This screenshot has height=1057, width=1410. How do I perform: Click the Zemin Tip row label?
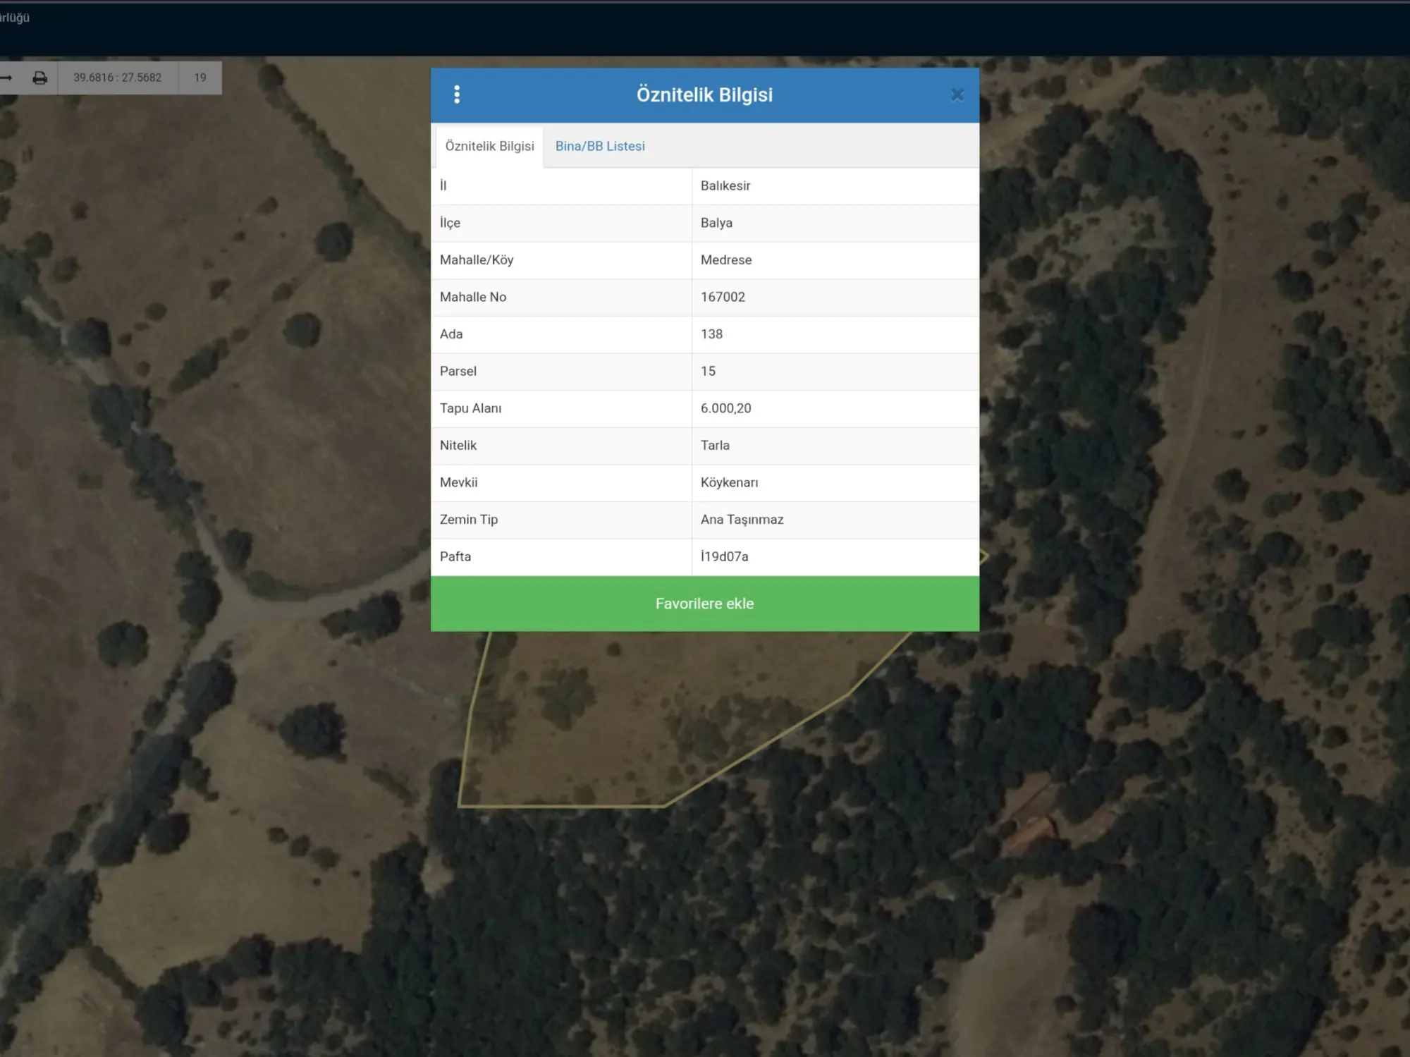[468, 520]
